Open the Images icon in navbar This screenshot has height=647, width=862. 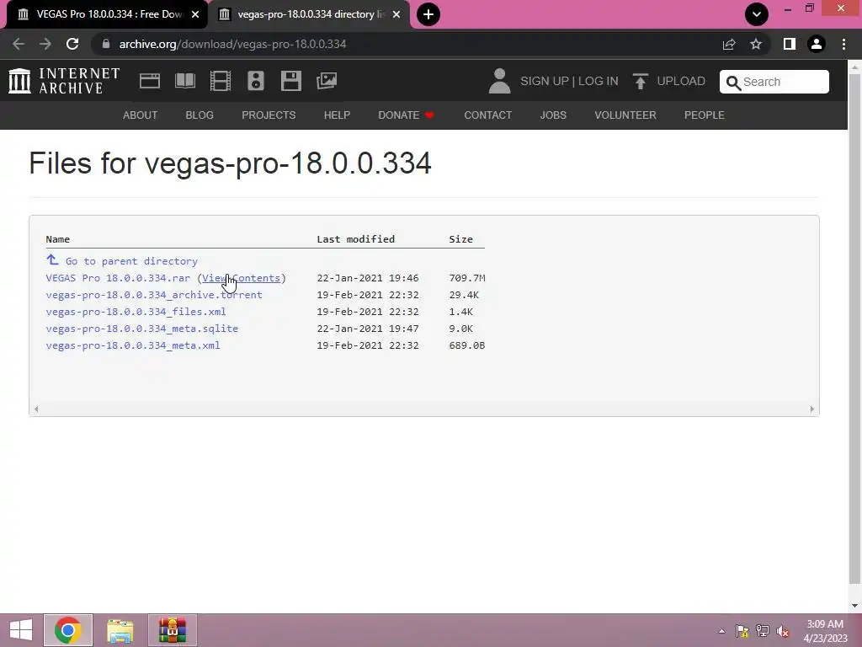(x=327, y=81)
